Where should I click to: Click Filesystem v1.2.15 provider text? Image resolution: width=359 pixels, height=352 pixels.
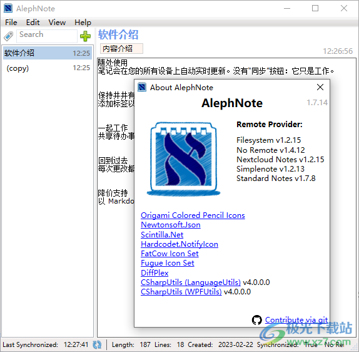[268, 140]
